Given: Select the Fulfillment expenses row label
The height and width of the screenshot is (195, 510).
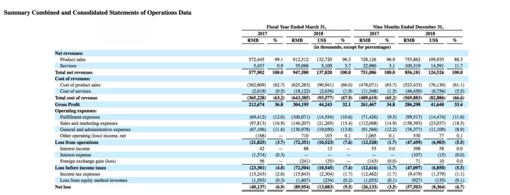Looking at the screenshot, I should point(80,117).
